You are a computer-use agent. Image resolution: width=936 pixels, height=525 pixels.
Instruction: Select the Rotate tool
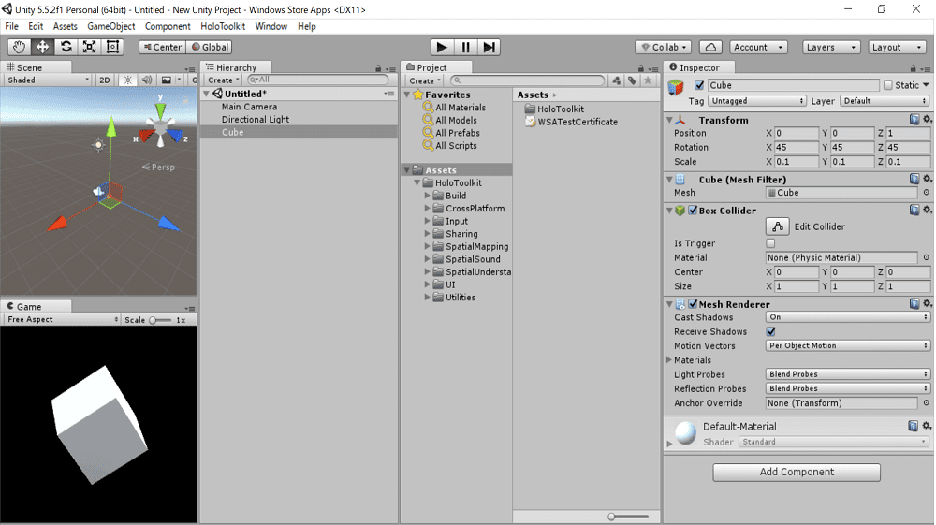pyautogui.click(x=66, y=47)
